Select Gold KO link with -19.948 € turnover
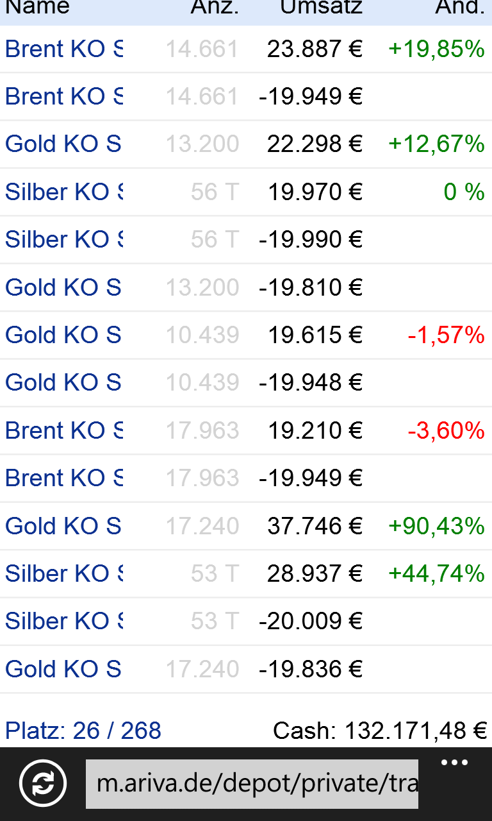 (63, 382)
